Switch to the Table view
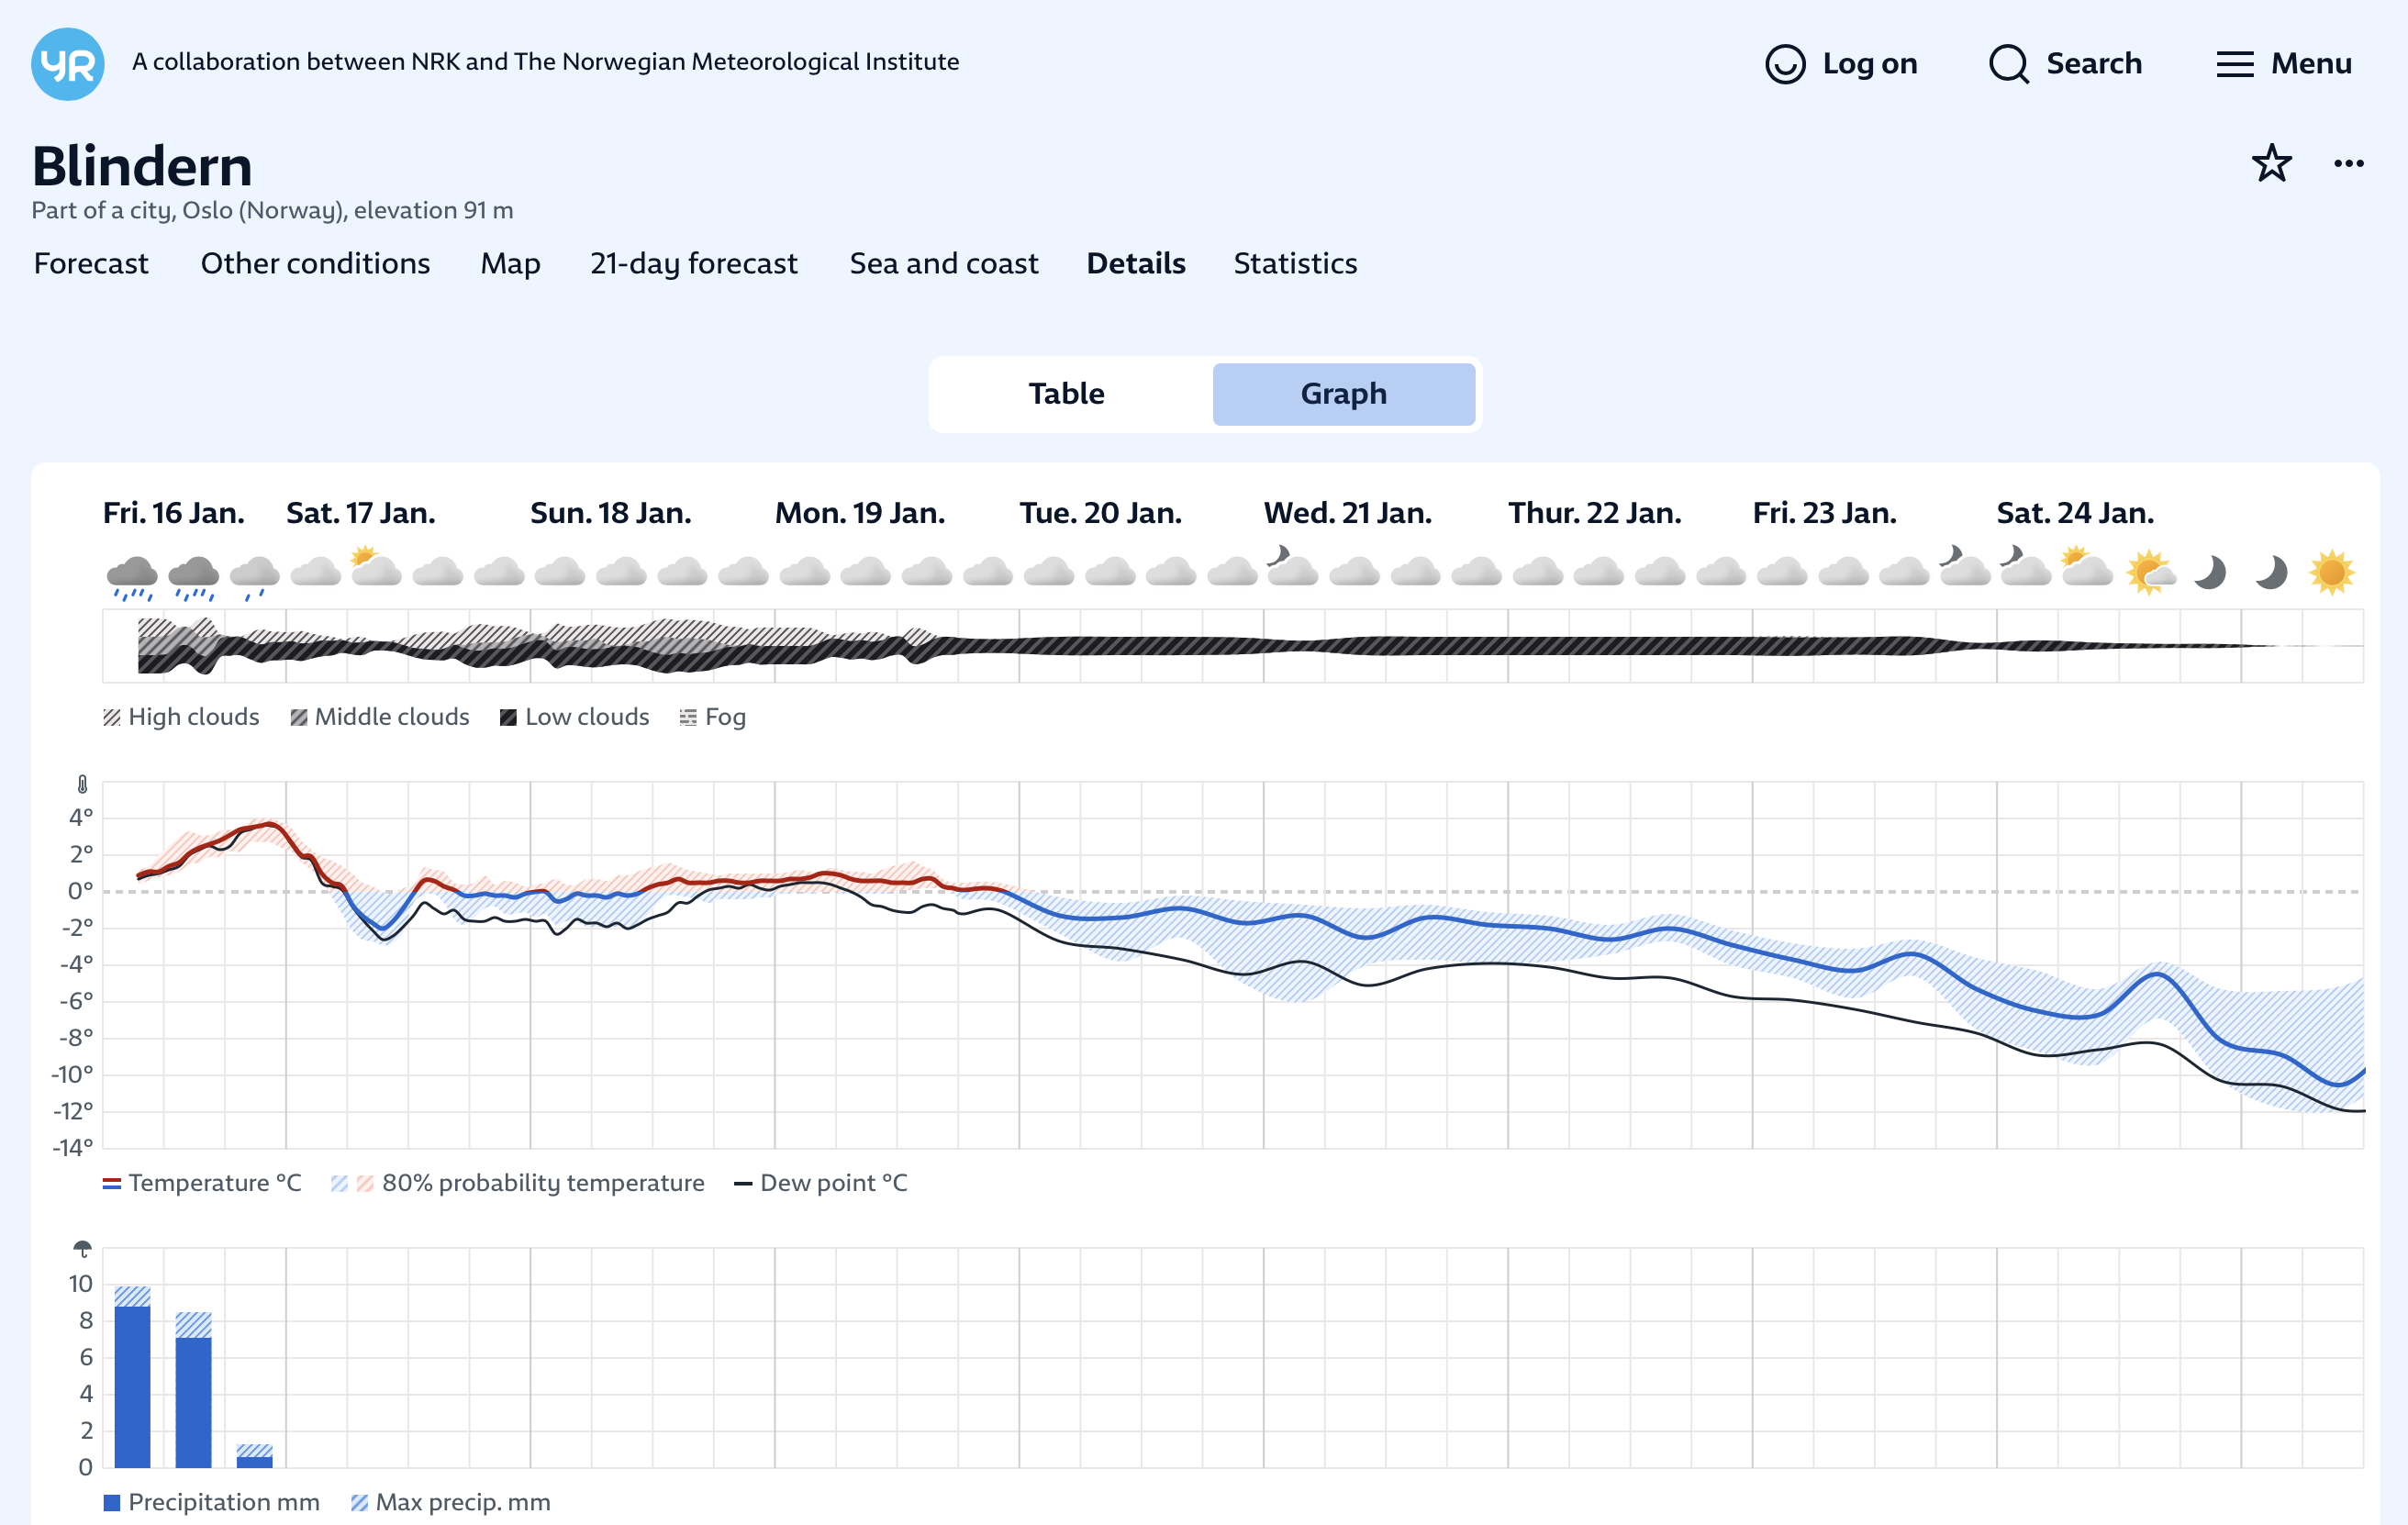The height and width of the screenshot is (1525, 2408). (x=1066, y=394)
